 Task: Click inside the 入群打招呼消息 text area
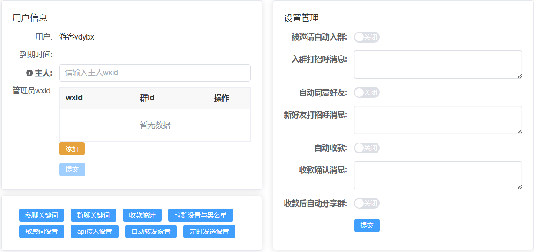click(437, 64)
